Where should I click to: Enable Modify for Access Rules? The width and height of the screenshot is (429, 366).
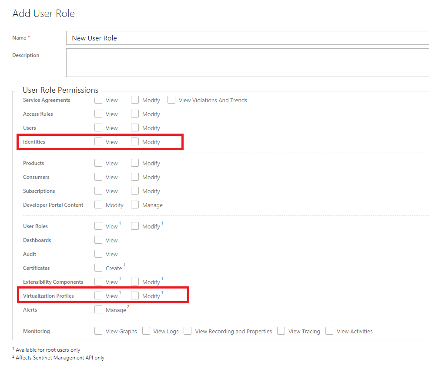pos(135,114)
